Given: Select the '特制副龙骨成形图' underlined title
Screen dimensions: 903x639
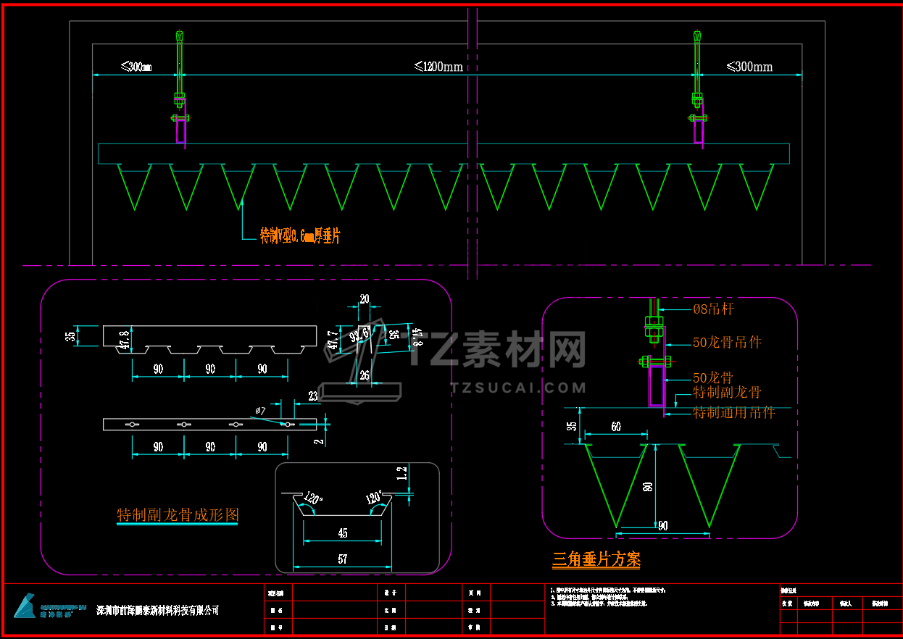Looking at the screenshot, I should 178,515.
